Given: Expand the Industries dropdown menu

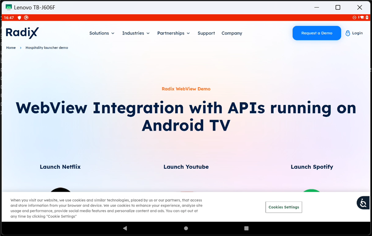Looking at the screenshot, I should (136, 33).
